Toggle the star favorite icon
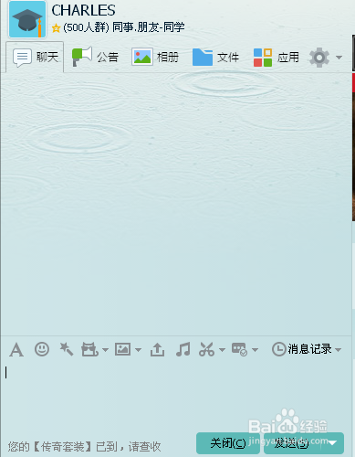The width and height of the screenshot is (355, 457). (56, 28)
